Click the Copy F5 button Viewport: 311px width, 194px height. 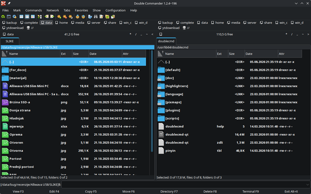[x=91, y=191]
